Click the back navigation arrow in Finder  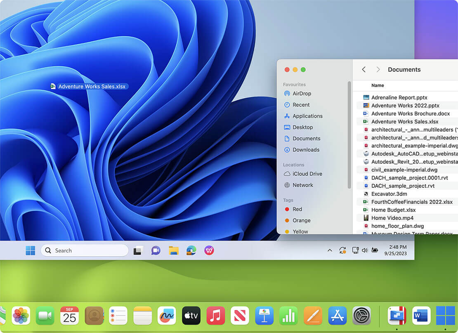[364, 69]
